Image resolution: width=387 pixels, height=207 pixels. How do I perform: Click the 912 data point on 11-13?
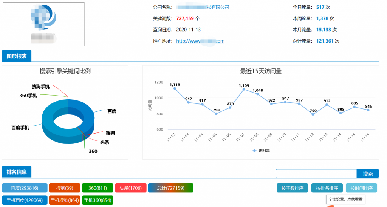point(327,105)
